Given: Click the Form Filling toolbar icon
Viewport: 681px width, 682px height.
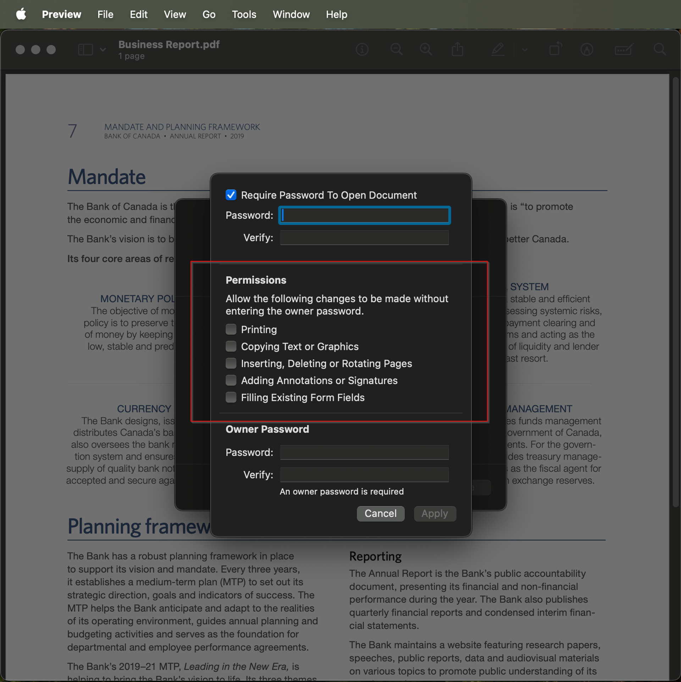Looking at the screenshot, I should pos(624,49).
